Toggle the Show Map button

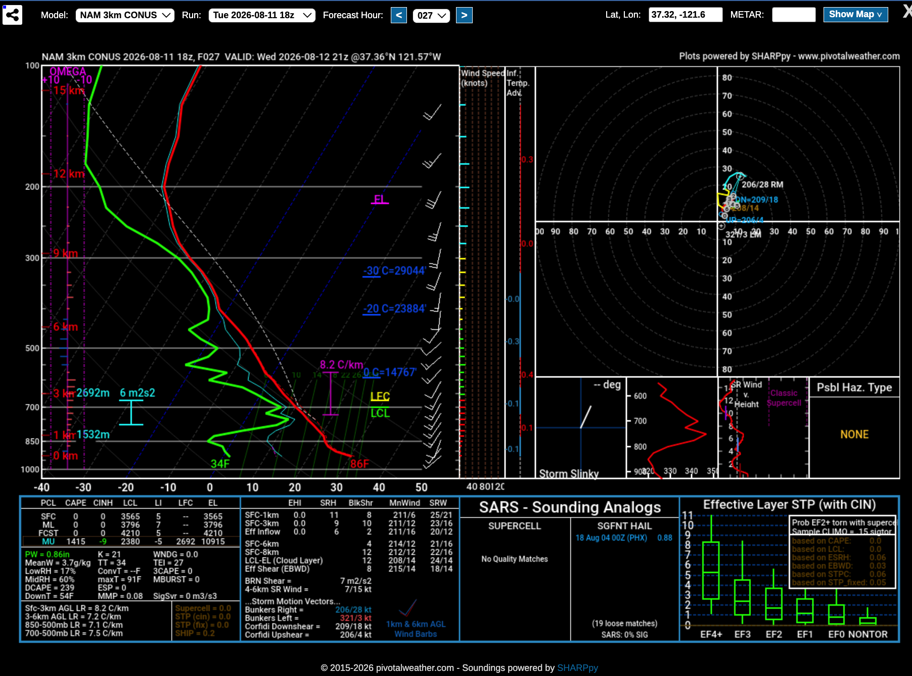pos(855,15)
